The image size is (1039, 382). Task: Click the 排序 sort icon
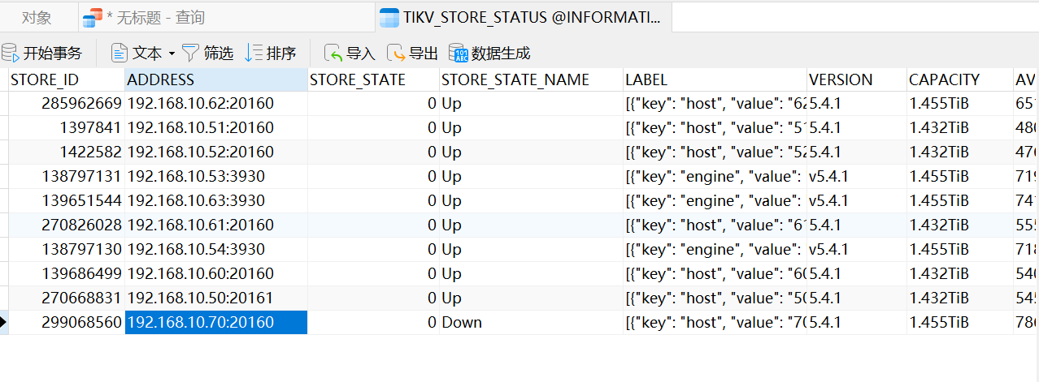click(254, 54)
